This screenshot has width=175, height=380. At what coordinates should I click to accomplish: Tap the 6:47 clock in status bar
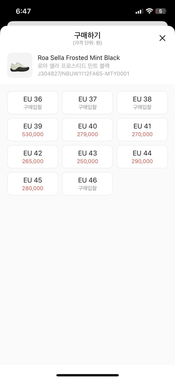click(x=23, y=11)
